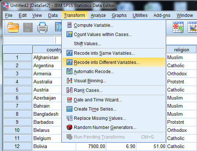Click the Save floppy disk icon
This screenshot has width=197, height=151.
tap(28, 28)
